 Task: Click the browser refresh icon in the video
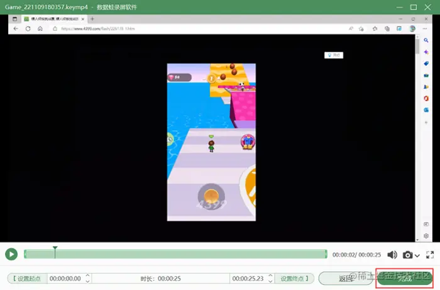pos(28,29)
